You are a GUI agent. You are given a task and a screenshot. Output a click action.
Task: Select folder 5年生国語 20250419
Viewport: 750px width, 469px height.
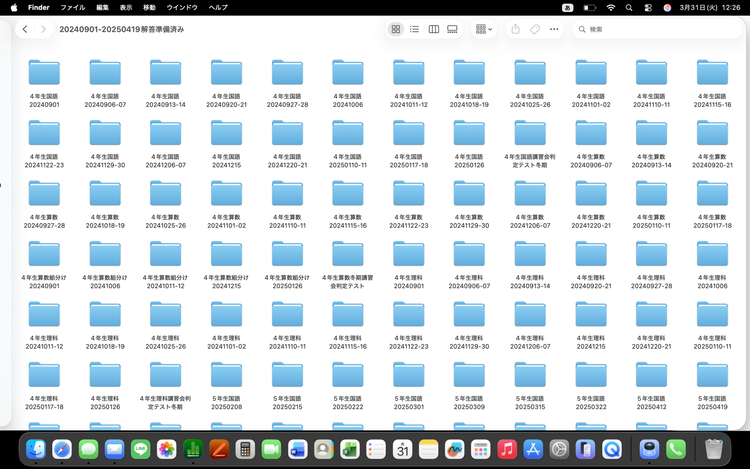tap(712, 375)
